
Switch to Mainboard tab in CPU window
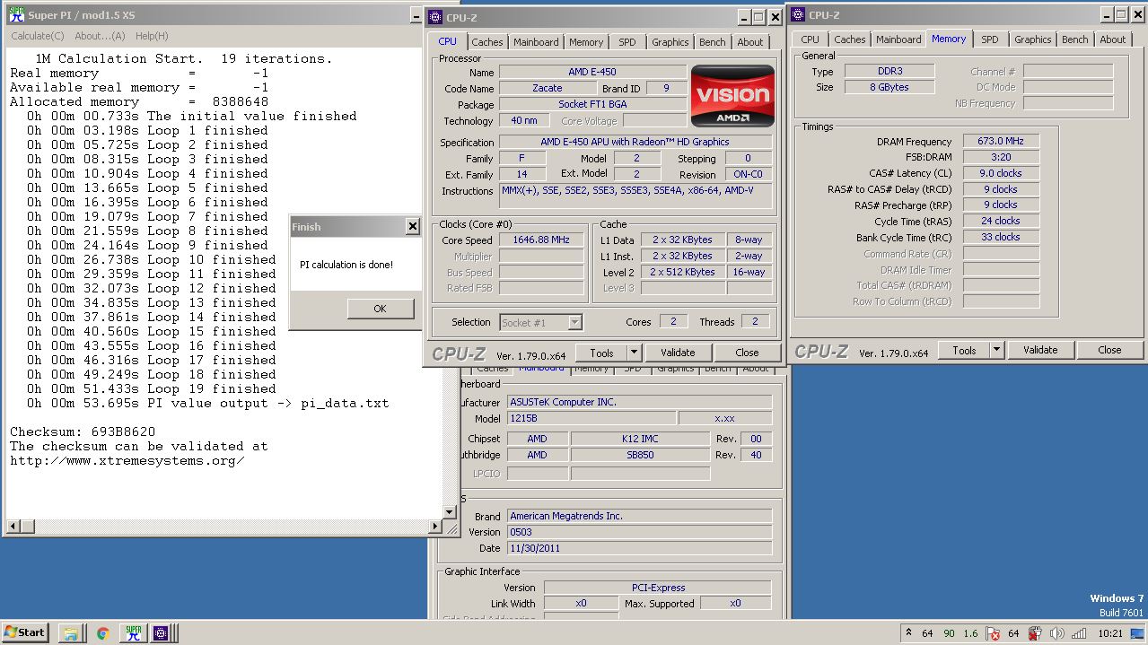536,42
